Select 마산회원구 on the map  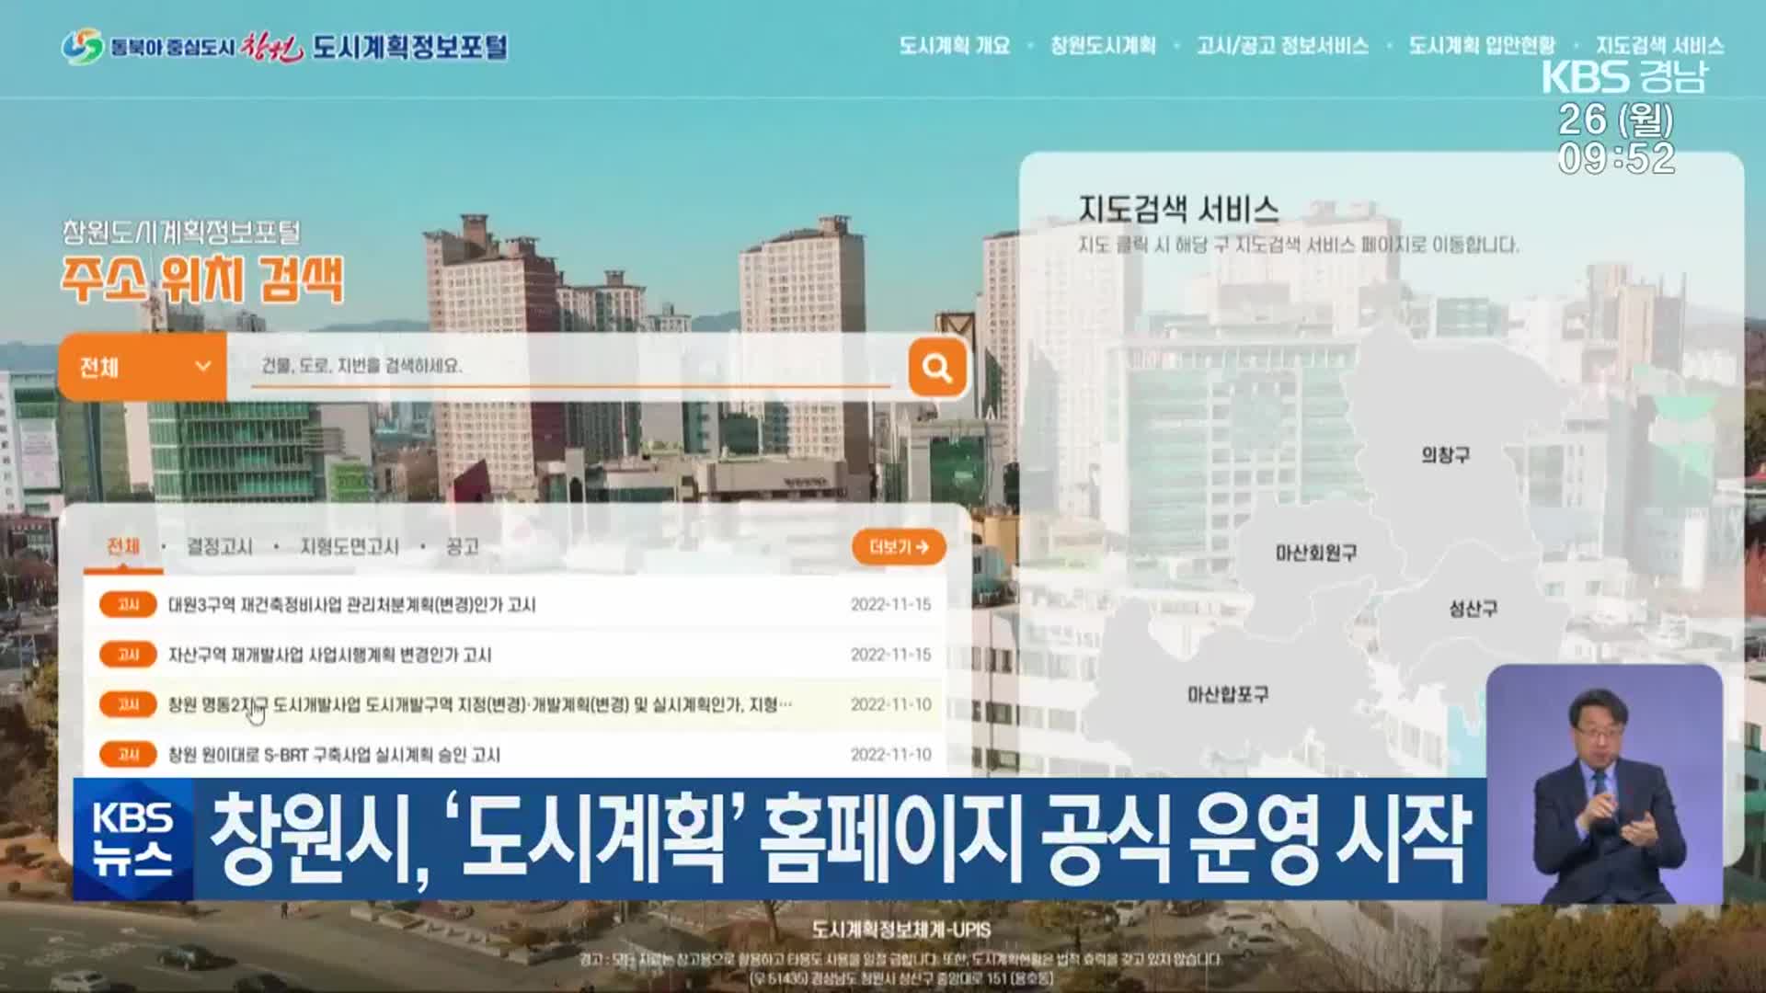[1316, 553]
